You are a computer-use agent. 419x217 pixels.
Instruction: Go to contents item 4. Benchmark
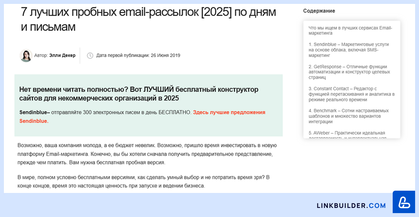click(x=349, y=116)
